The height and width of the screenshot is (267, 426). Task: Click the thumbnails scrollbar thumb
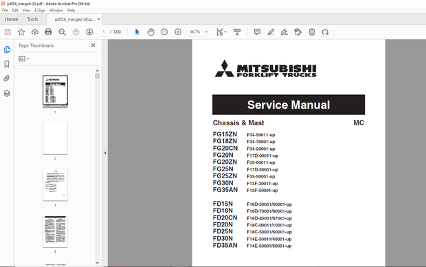coord(98,76)
